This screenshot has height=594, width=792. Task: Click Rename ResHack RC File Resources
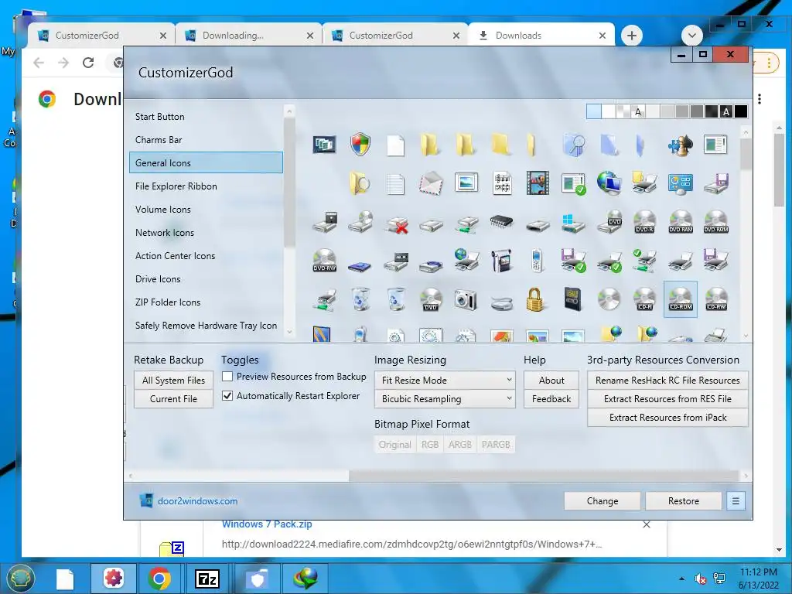667,380
